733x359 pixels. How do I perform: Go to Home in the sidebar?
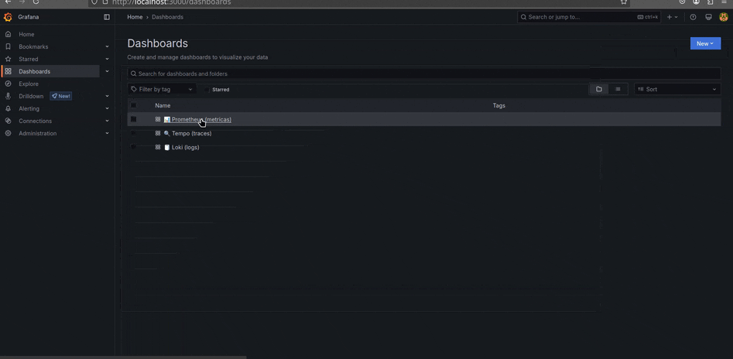coord(26,34)
